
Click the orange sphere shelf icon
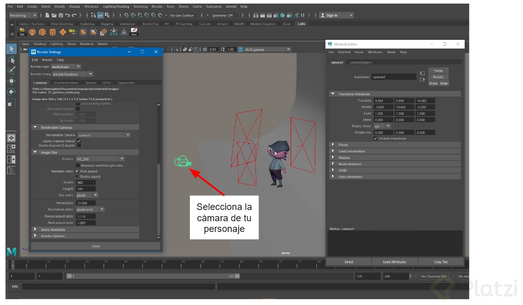(32, 32)
